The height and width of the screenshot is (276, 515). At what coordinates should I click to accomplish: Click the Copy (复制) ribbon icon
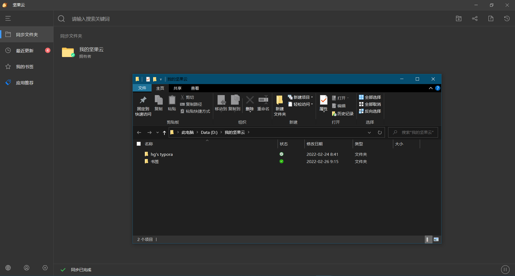click(x=159, y=103)
